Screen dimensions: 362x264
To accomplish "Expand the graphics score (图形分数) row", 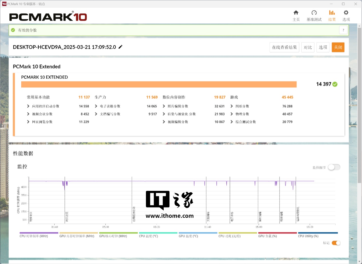I will click(x=232, y=106).
